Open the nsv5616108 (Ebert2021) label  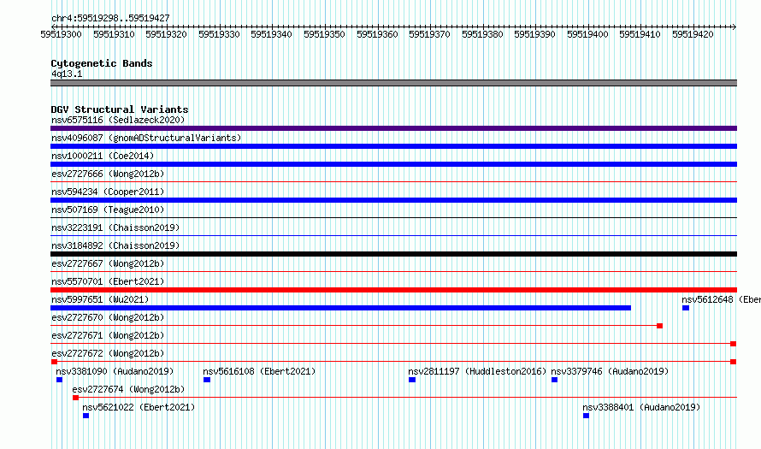click(259, 371)
